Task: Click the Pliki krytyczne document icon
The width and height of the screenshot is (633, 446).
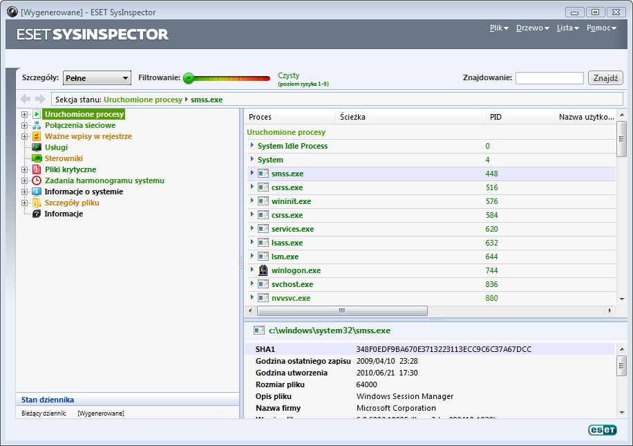Action: (x=37, y=169)
